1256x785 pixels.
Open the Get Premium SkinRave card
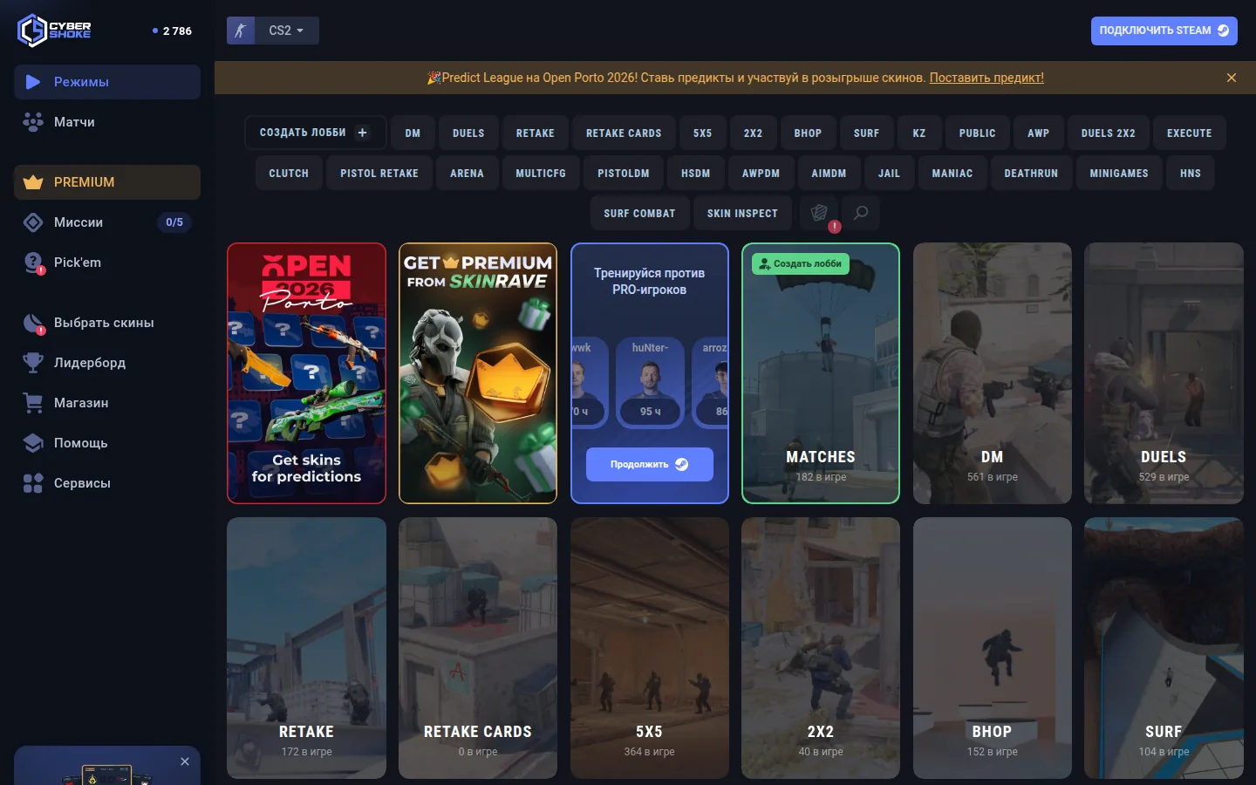[478, 373]
